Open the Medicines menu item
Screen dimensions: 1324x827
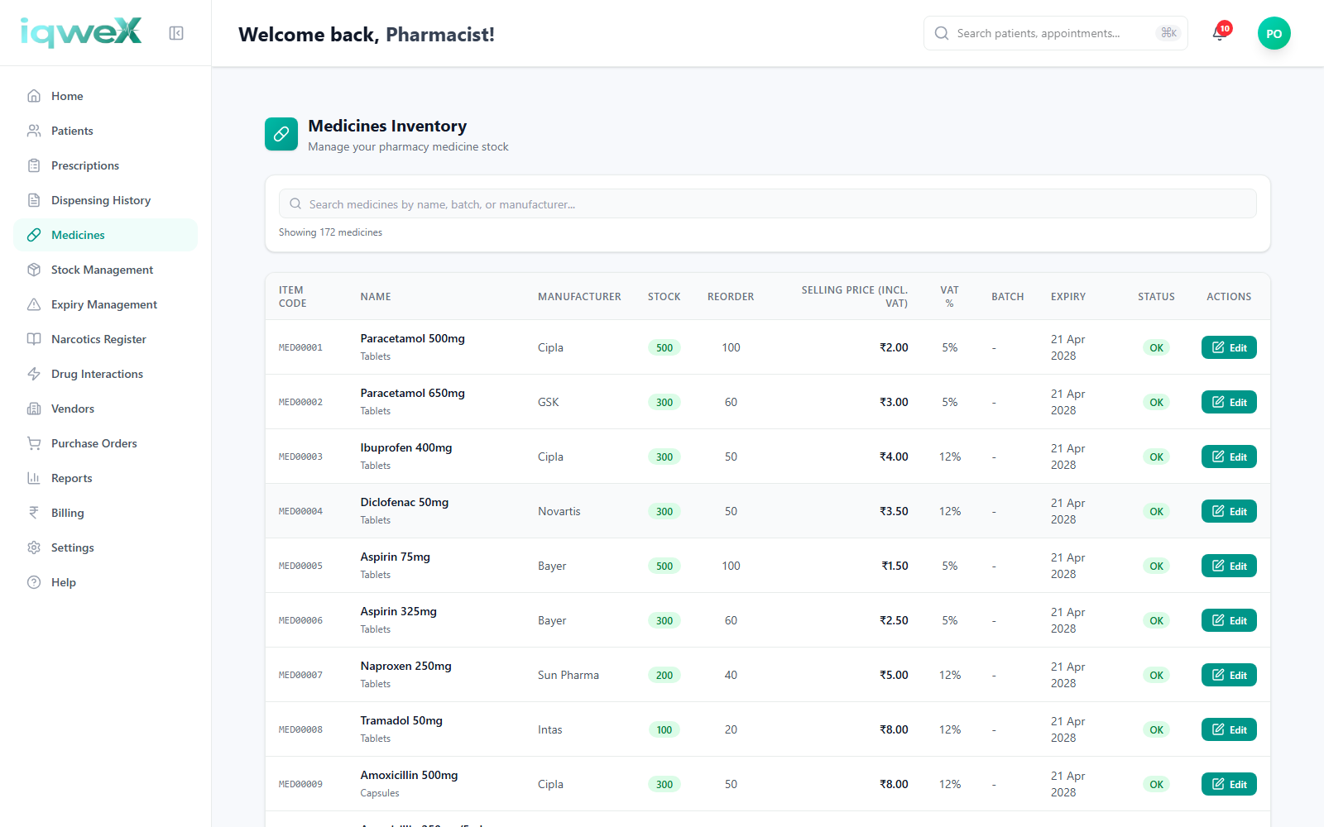[105, 235]
